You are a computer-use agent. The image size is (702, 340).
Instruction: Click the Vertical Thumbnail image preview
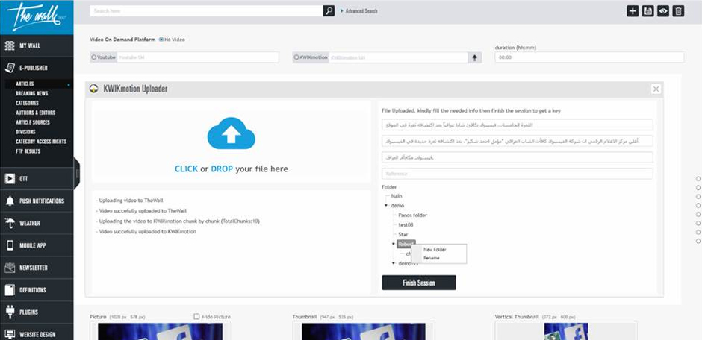[x=566, y=332]
